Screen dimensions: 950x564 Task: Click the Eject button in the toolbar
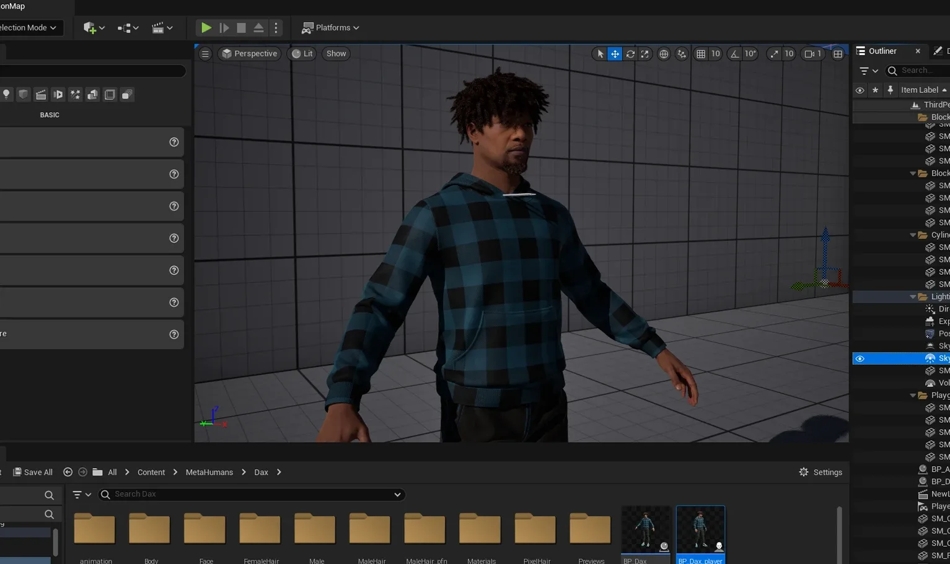tap(259, 28)
